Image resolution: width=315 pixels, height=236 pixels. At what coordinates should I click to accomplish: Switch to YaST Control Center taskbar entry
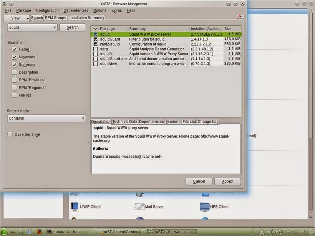coord(121,232)
